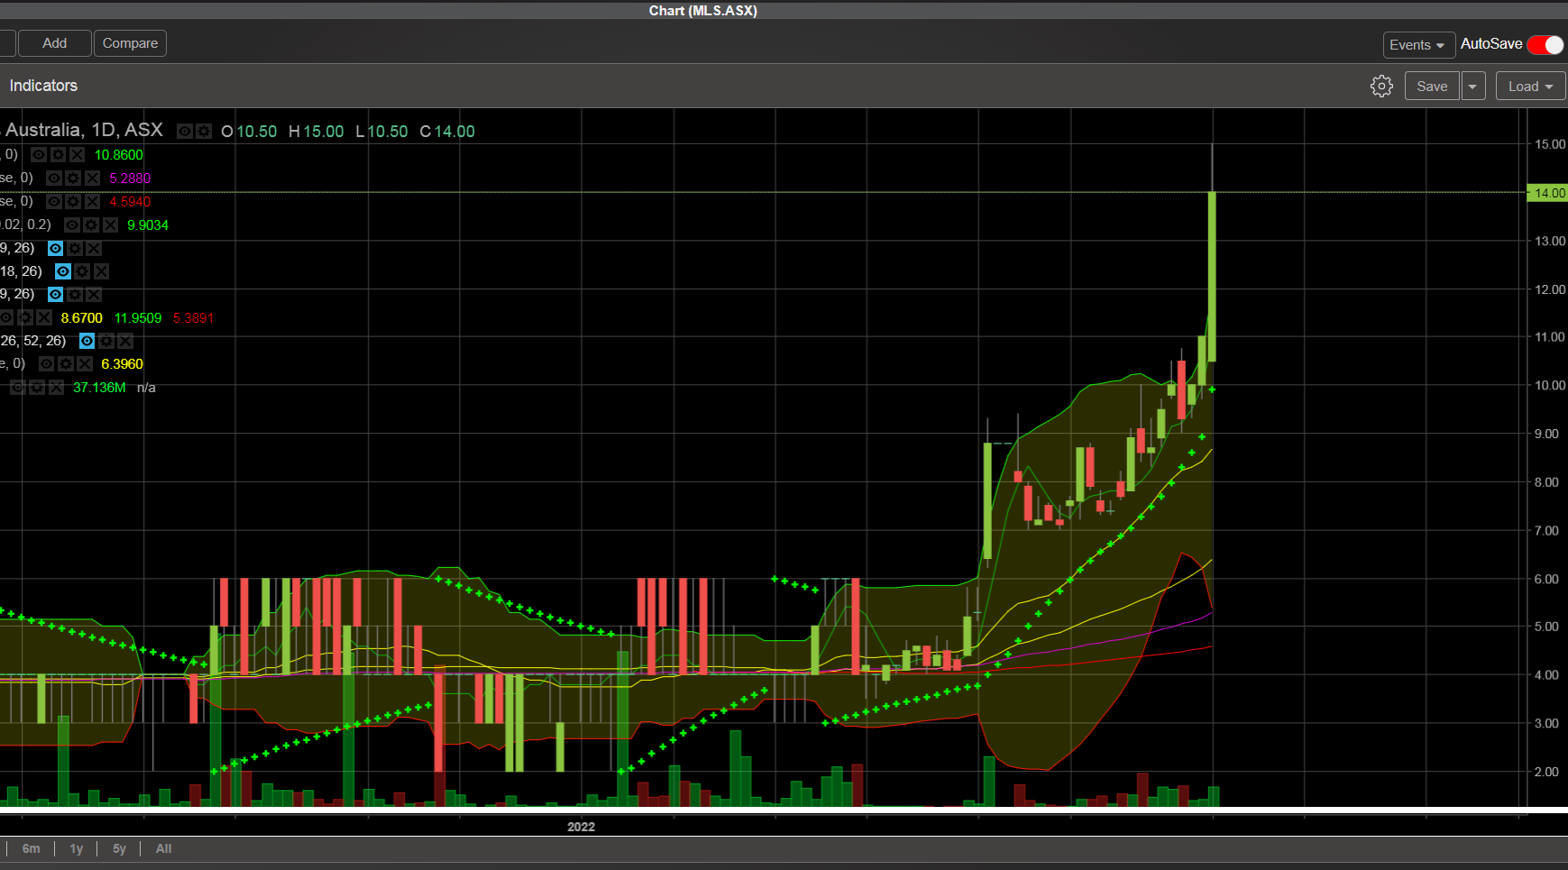Show the hidden 18, 26 indicator
The width and height of the screenshot is (1568, 870).
coord(63,271)
